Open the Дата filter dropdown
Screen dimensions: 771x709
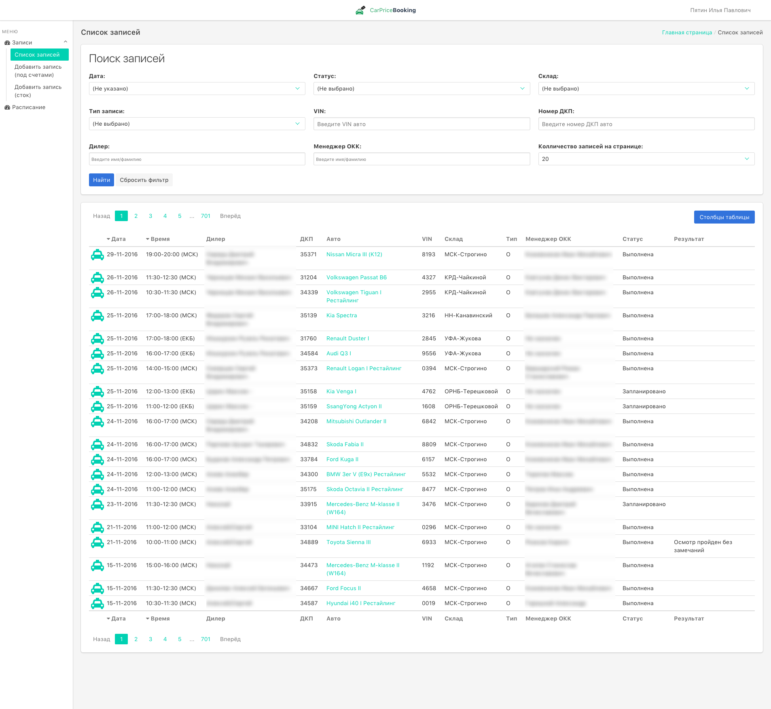pos(197,89)
